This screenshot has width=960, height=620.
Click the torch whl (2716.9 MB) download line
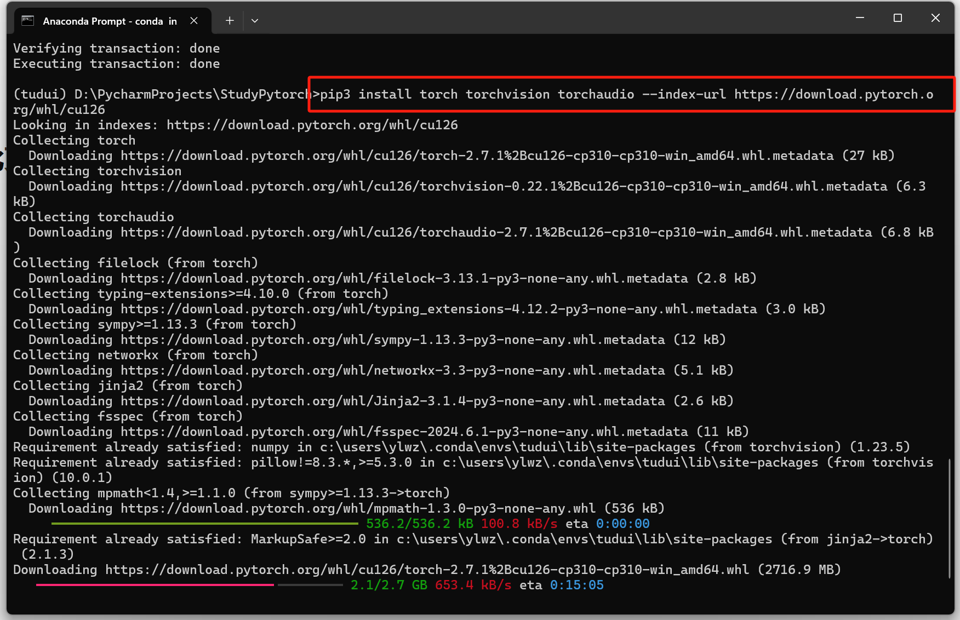427,570
